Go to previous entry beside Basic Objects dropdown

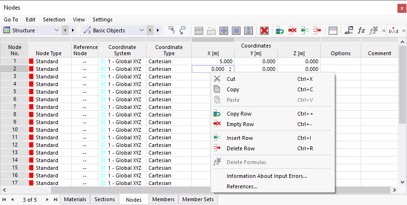pos(150,30)
